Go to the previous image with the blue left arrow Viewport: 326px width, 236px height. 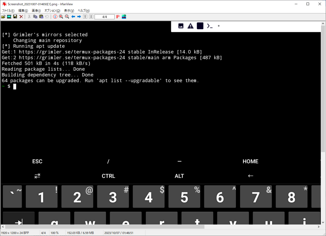73,17
